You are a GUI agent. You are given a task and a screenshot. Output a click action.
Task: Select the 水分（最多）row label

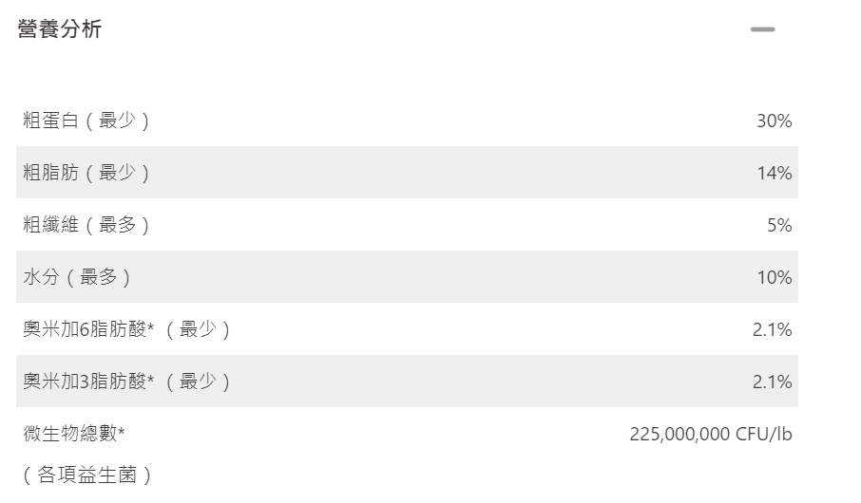click(77, 277)
